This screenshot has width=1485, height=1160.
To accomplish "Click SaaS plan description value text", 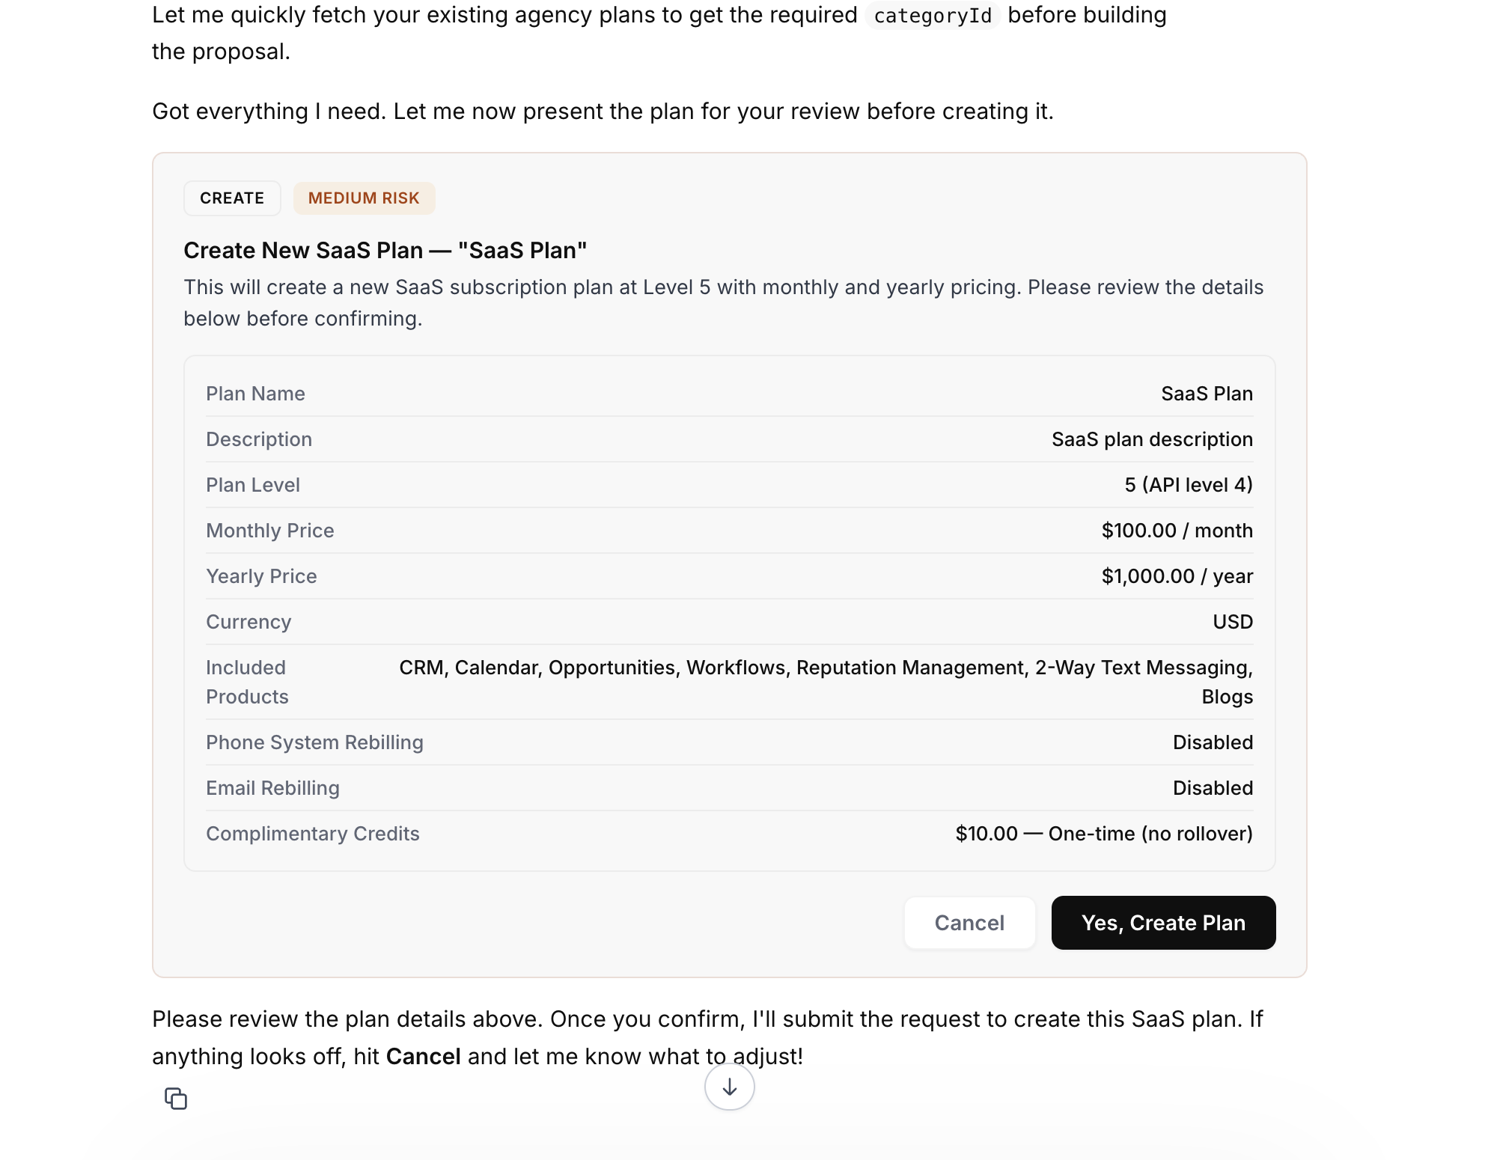I will (x=1152, y=439).
